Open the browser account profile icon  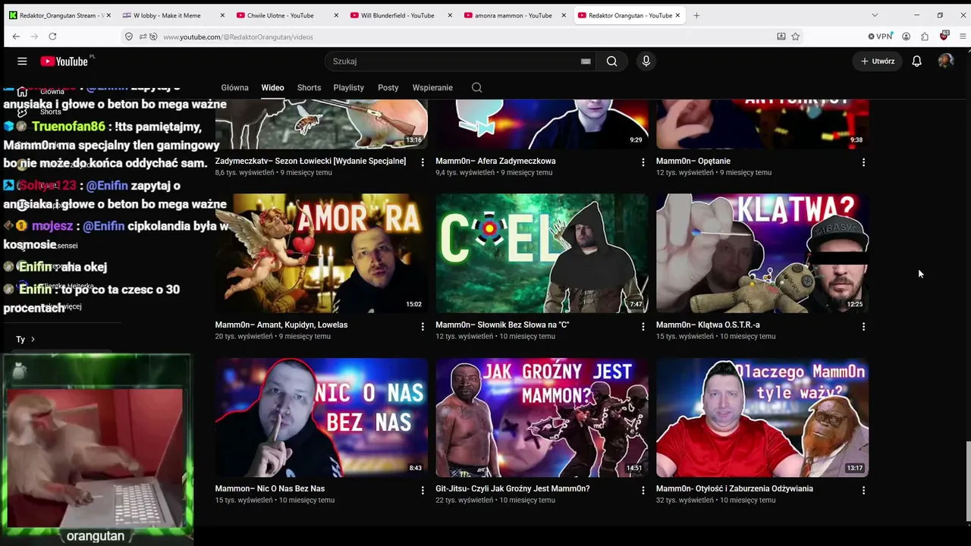tap(906, 36)
